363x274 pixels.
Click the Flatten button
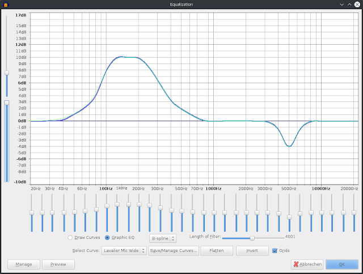click(x=217, y=251)
